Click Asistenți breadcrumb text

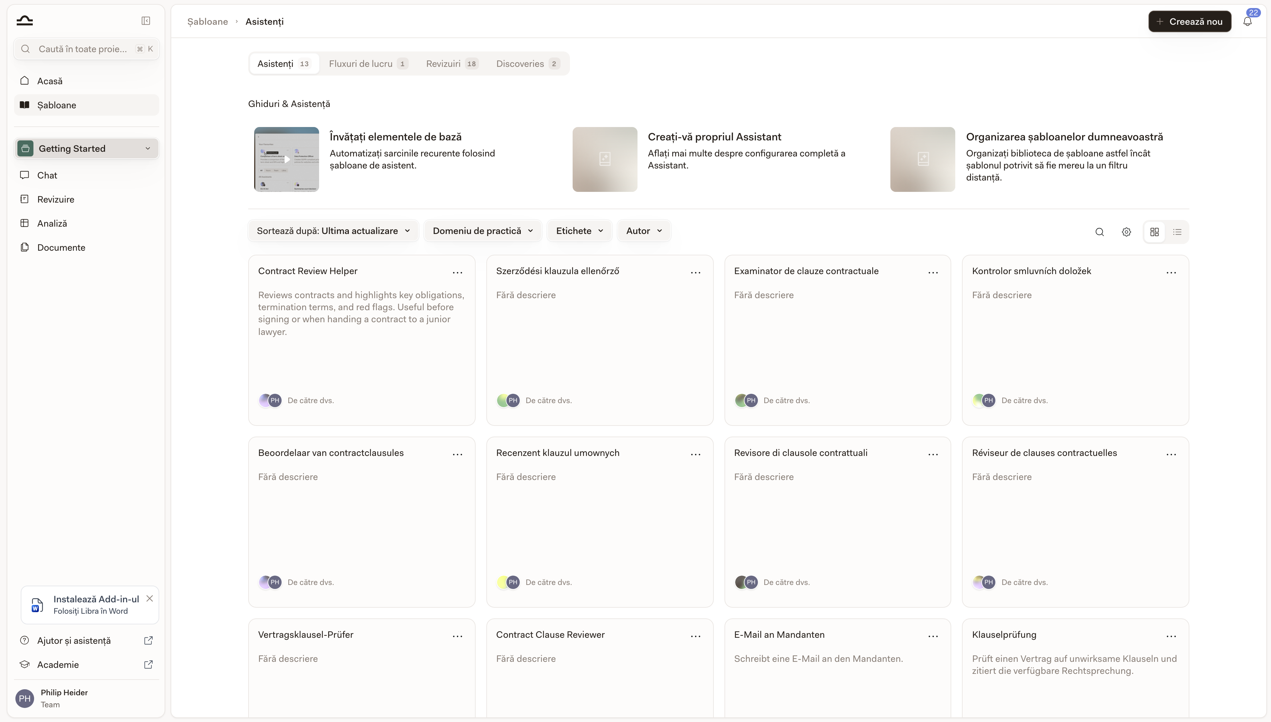[x=265, y=22]
